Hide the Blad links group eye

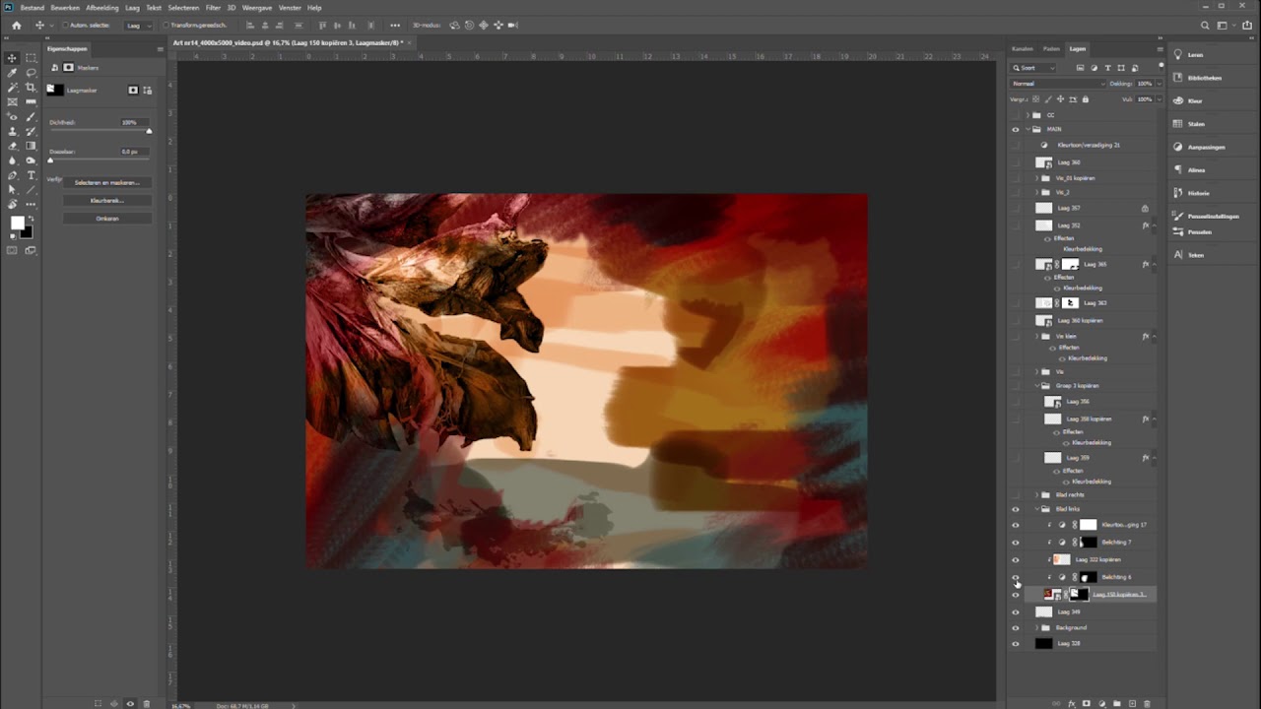[x=1016, y=509]
